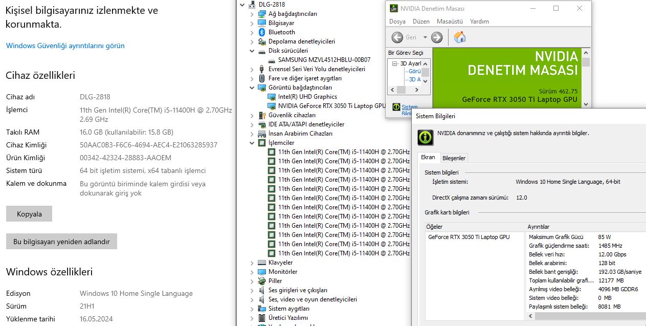Image resolution: width=646 pixels, height=326 pixels.
Task: Click the IDE ATA/ATAPI denetleyiciler icon
Action: [261, 124]
